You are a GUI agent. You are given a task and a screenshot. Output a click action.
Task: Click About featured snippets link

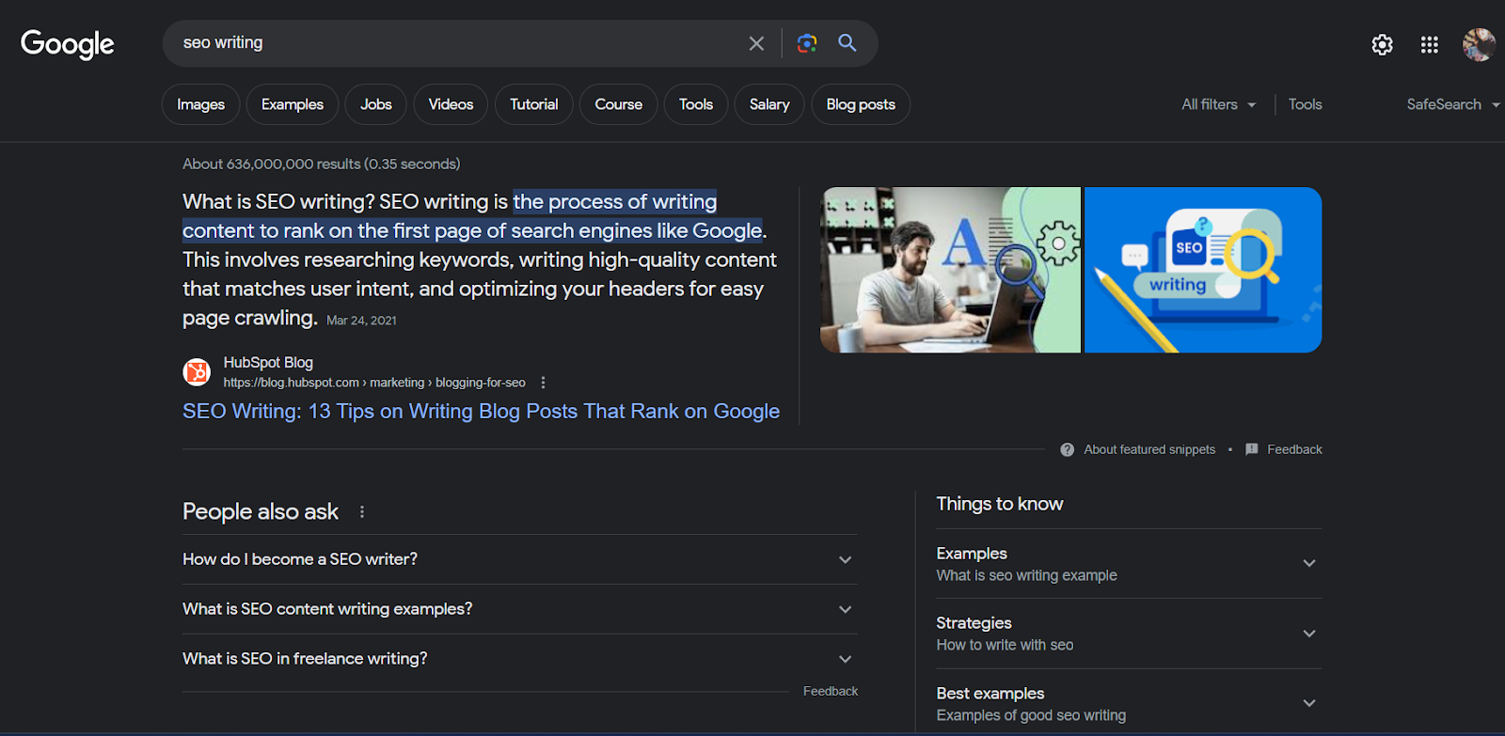coord(1149,449)
